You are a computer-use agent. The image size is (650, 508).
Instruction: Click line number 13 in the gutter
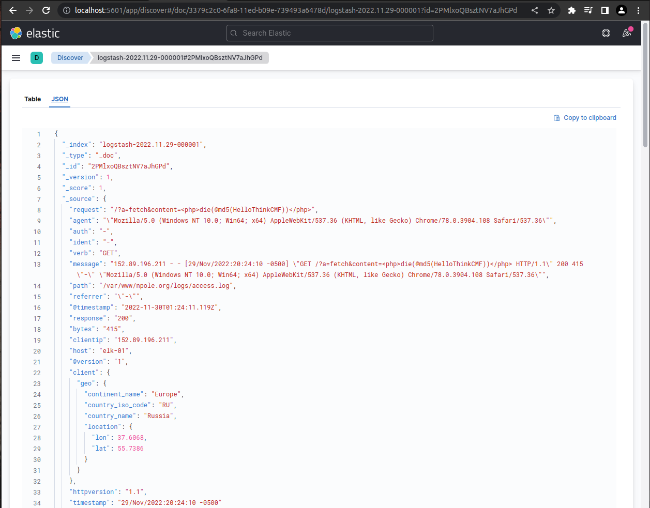(x=37, y=264)
